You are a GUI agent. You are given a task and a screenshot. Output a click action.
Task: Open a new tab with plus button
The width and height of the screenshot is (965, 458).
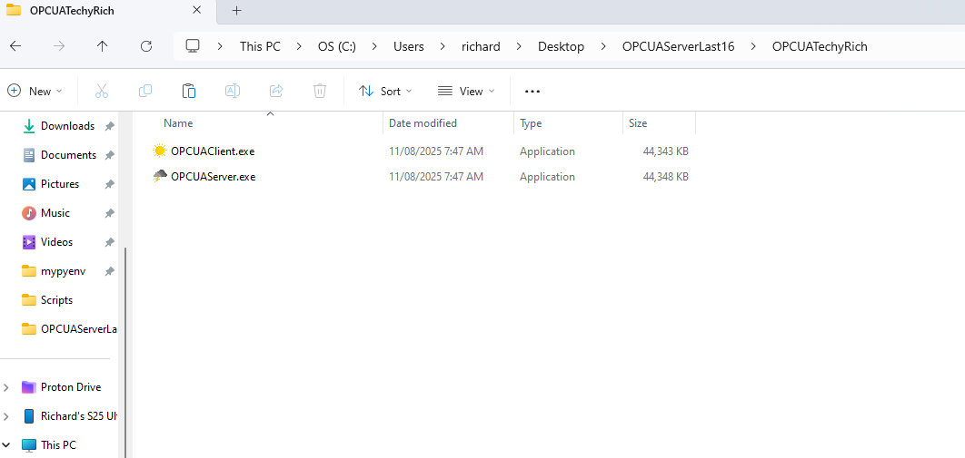[237, 11]
